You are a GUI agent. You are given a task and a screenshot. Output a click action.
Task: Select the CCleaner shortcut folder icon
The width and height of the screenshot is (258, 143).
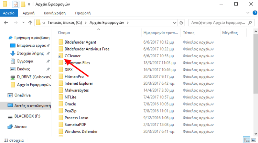pos(61,56)
